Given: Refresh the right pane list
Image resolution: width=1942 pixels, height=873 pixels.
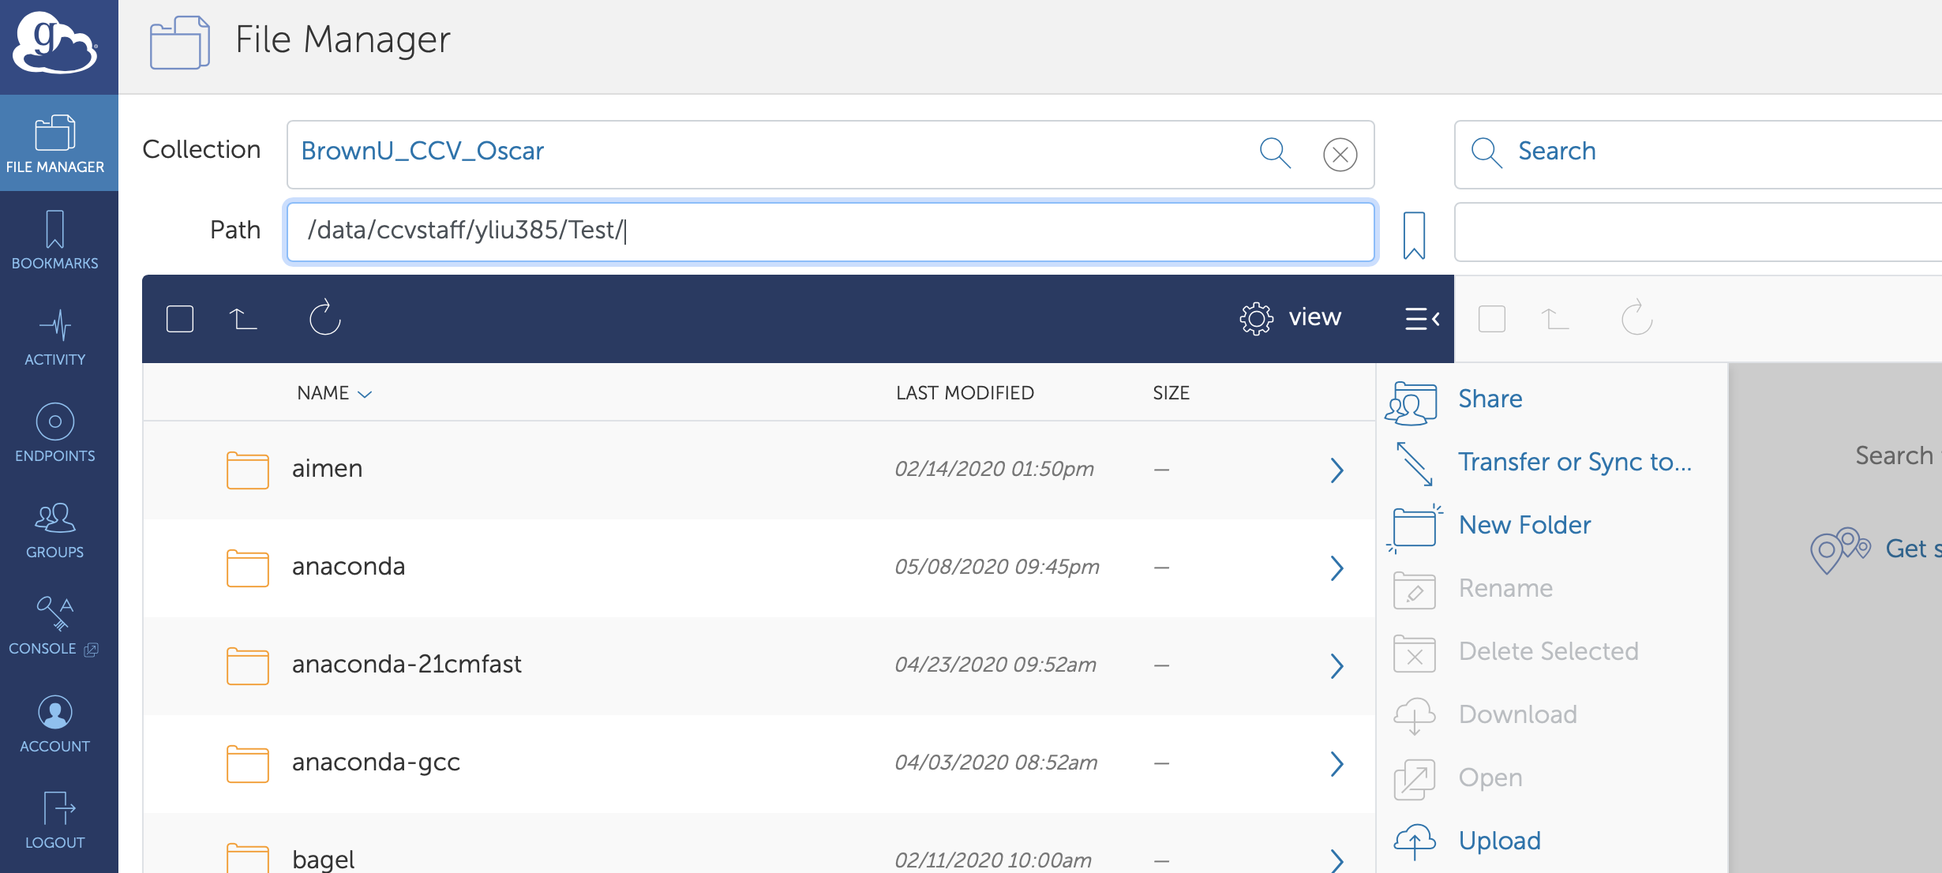Looking at the screenshot, I should (1636, 317).
